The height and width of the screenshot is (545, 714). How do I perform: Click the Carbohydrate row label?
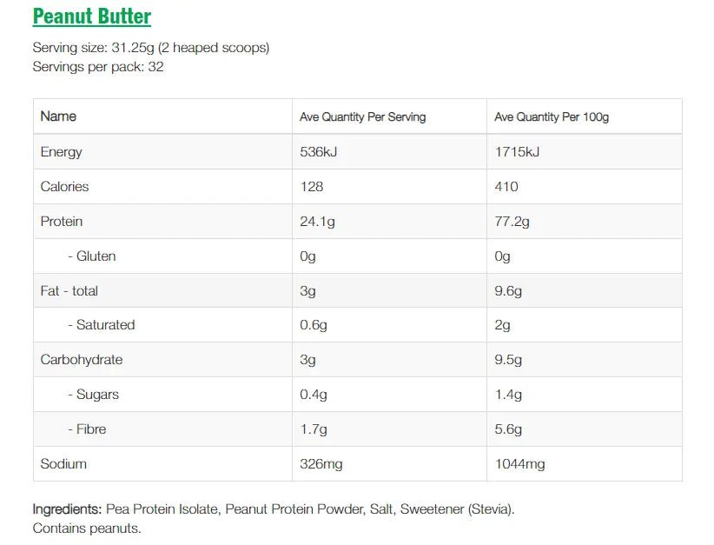[x=82, y=360]
